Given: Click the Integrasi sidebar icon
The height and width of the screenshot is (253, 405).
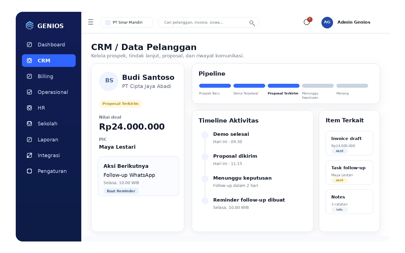Looking at the screenshot, I should coord(29,155).
